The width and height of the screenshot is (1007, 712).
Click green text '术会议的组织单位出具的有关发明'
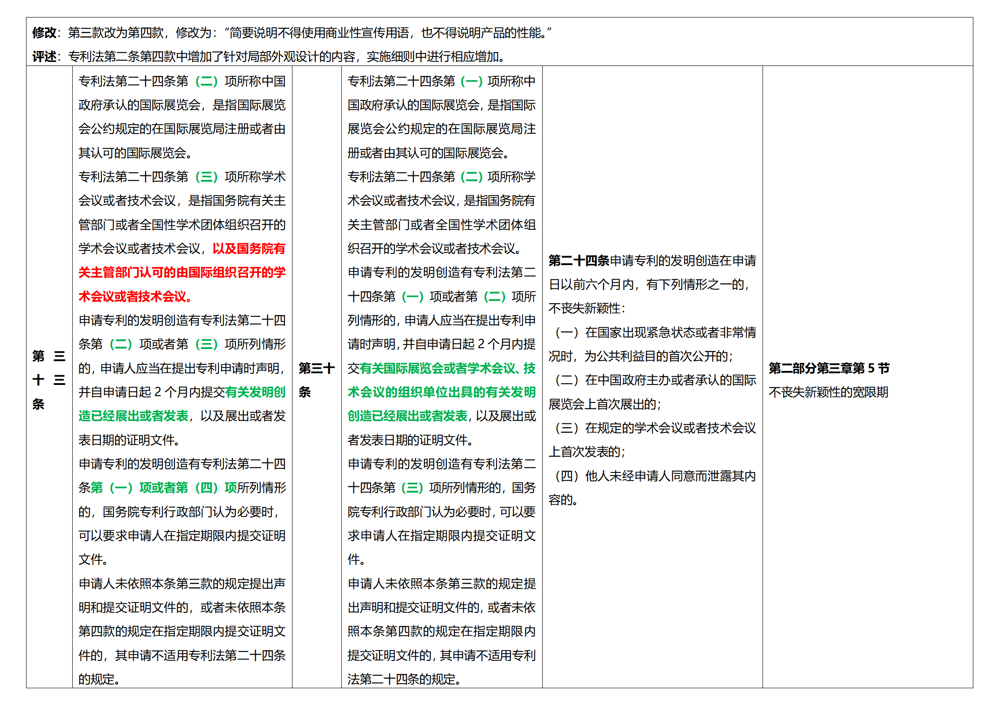pyautogui.click(x=442, y=392)
